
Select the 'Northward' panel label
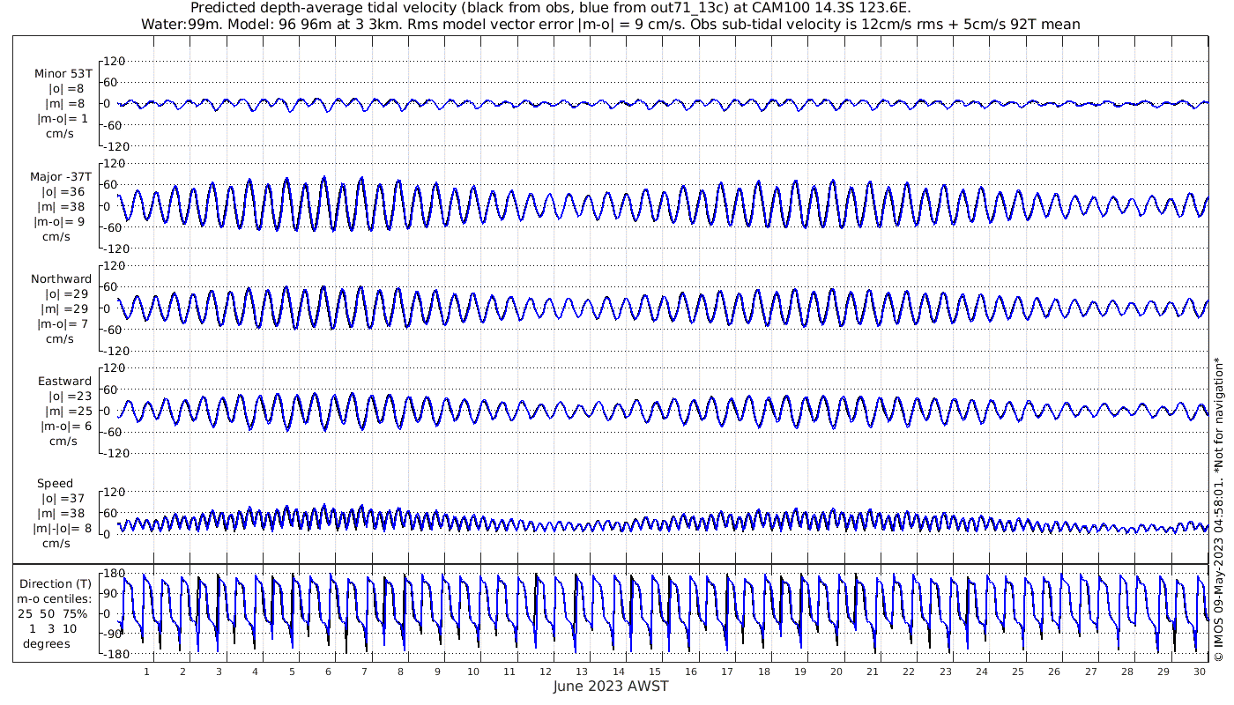pyautogui.click(x=61, y=279)
